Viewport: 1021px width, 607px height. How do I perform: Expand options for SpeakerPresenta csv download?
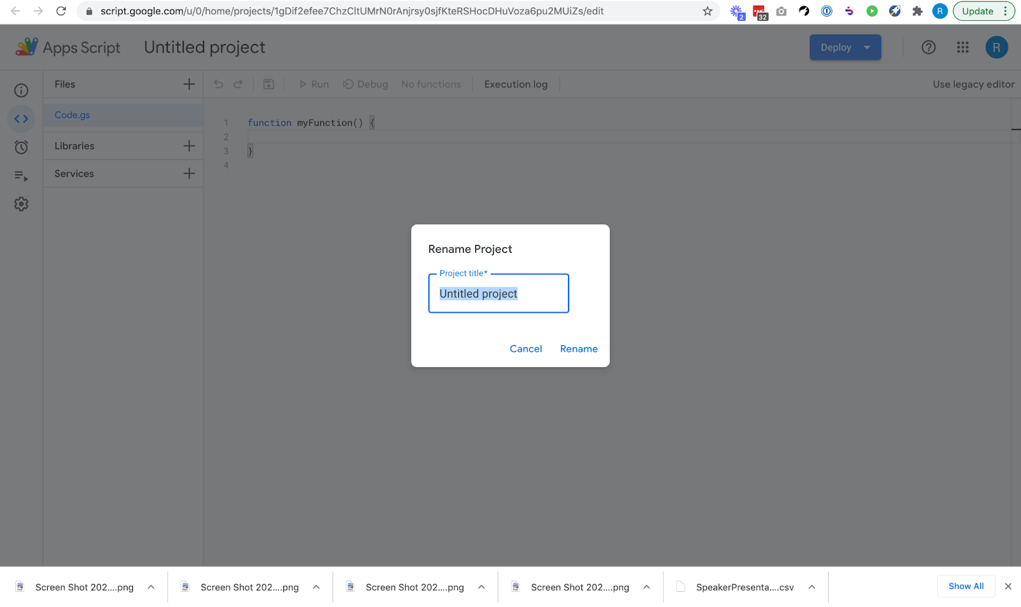coord(812,587)
